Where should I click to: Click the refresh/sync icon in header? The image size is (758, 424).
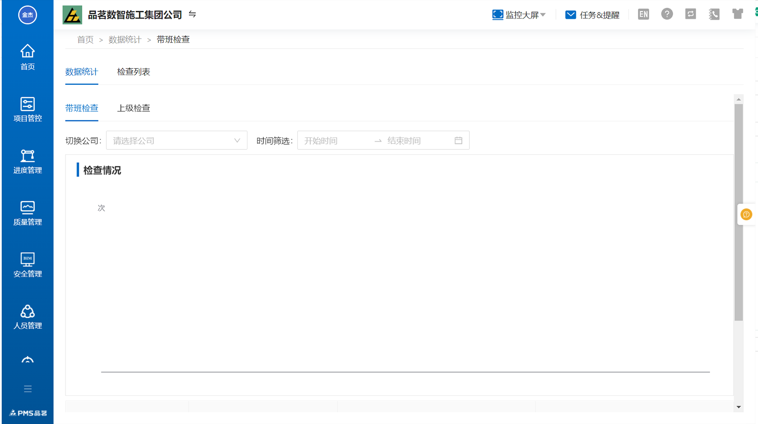[x=690, y=14]
